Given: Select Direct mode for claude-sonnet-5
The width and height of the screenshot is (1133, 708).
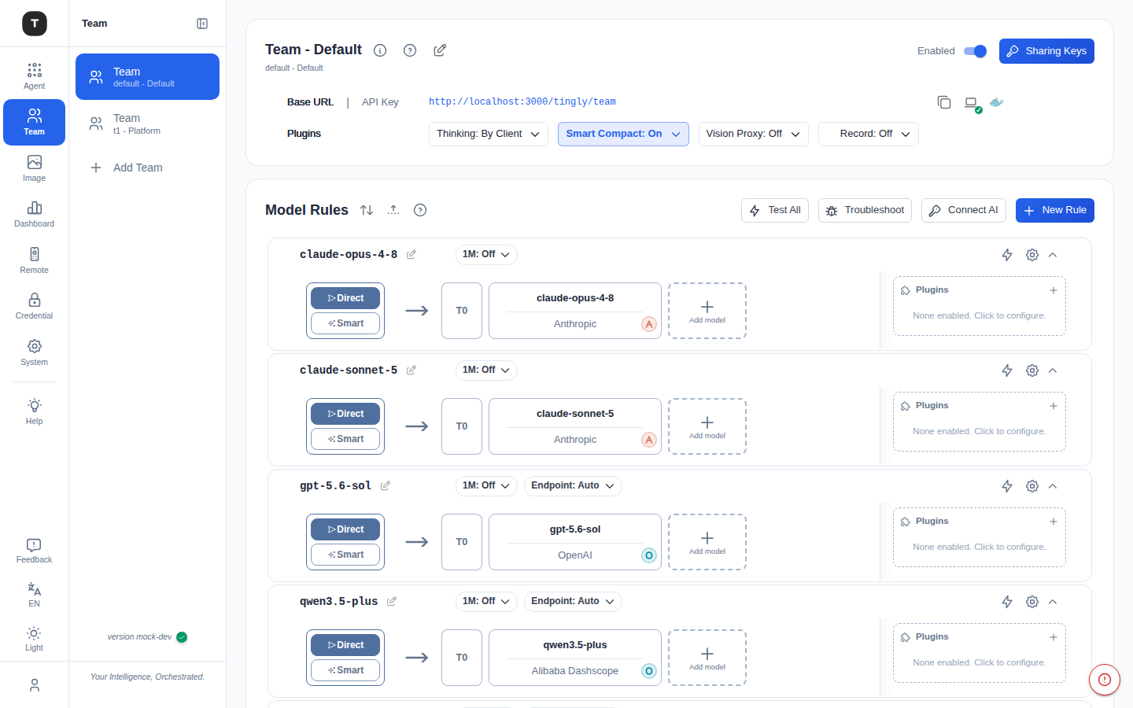Looking at the screenshot, I should tap(345, 414).
